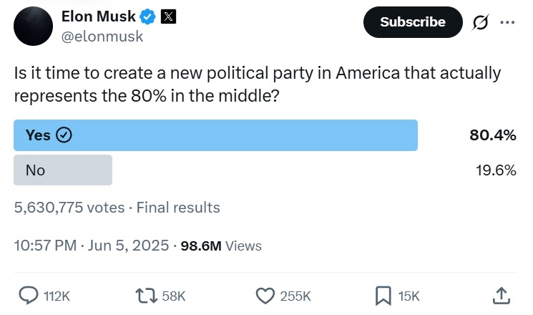The image size is (533, 315).
Task: Click the share upload icon
Action: (502, 296)
